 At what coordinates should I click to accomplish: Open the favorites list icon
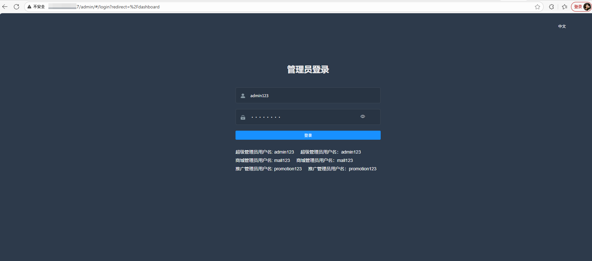[565, 7]
